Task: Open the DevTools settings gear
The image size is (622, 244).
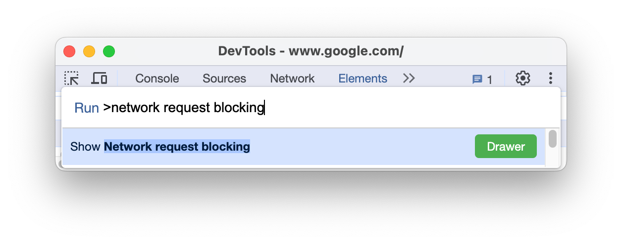Action: tap(522, 78)
